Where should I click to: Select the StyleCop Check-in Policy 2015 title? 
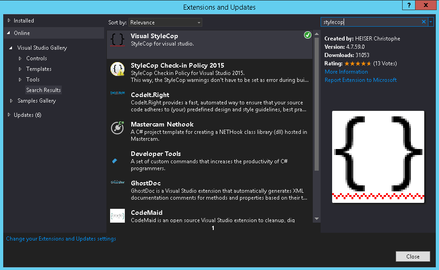point(177,65)
